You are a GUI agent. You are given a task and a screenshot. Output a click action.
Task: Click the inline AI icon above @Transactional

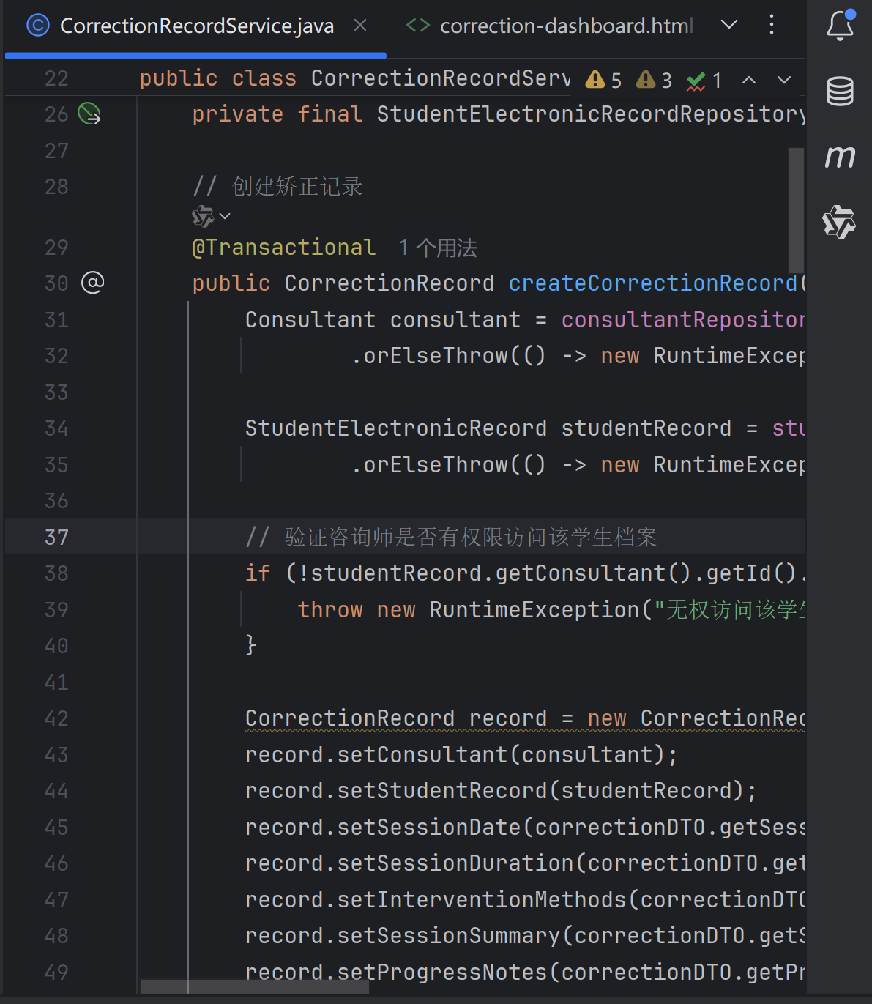(203, 216)
